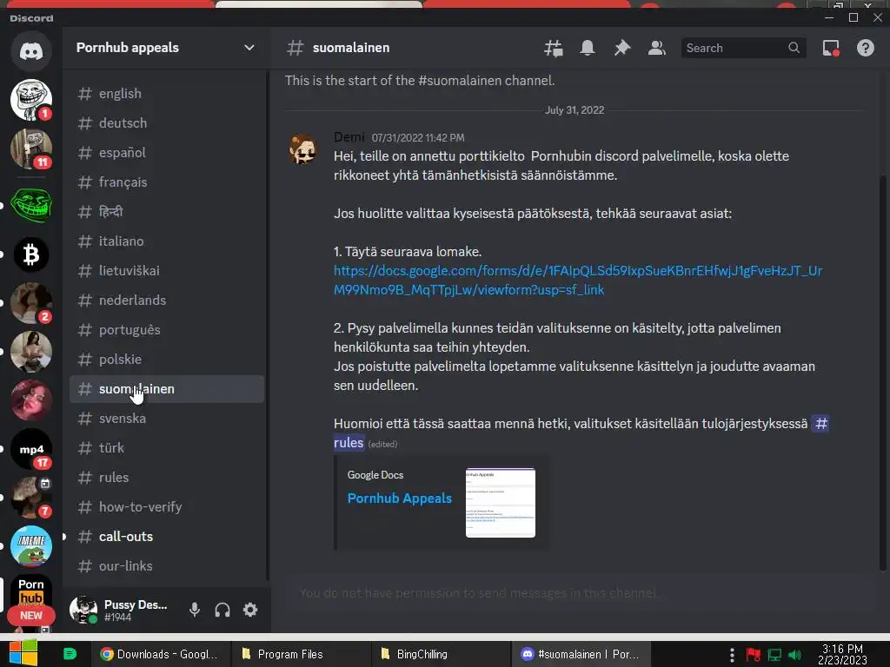Open Discord home direct messages icon
The image size is (890, 667).
(31, 51)
